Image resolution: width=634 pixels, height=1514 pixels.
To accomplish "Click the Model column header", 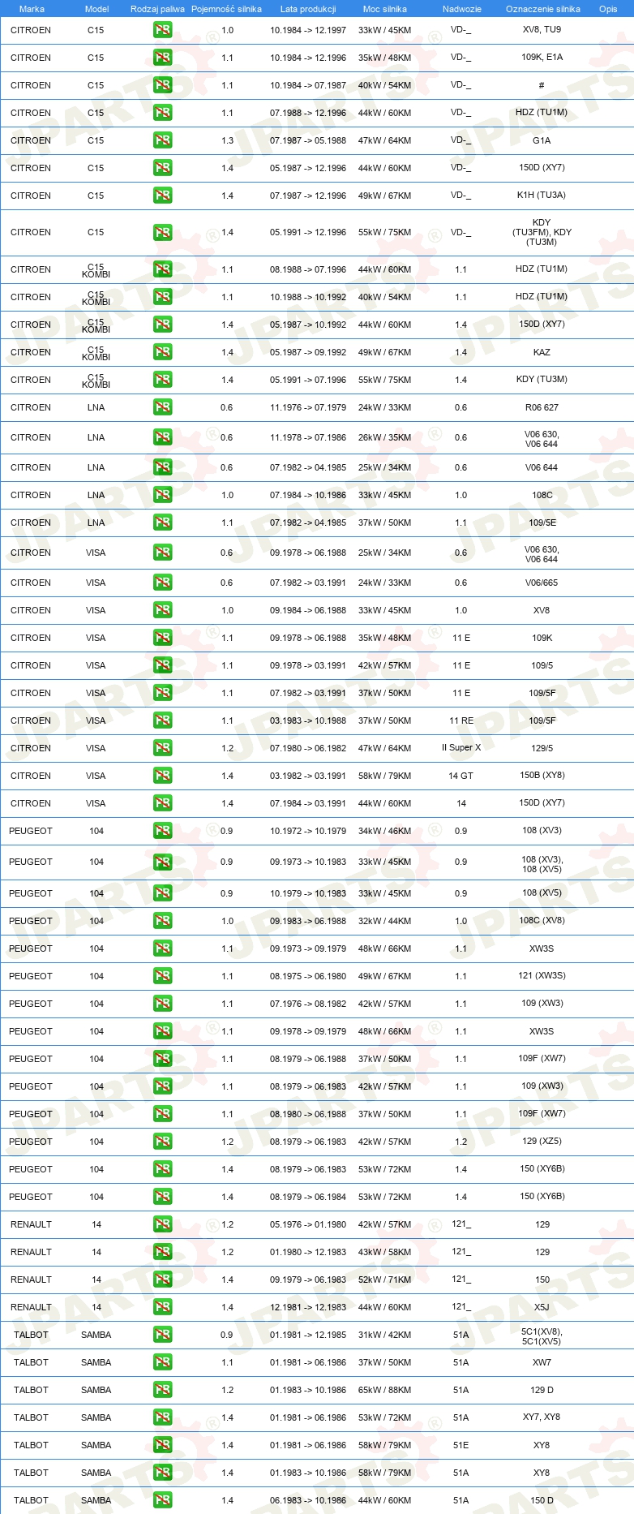I will pos(97,9).
